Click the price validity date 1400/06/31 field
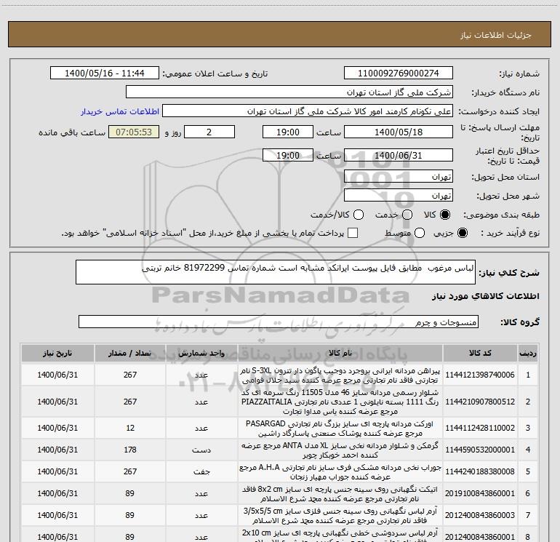Viewport: 560px width, 542px height. pyautogui.click(x=399, y=156)
